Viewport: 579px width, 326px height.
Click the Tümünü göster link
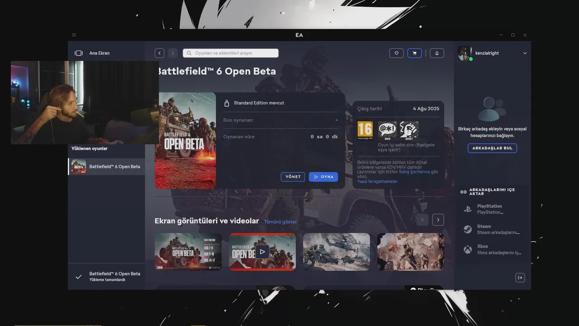(x=280, y=222)
